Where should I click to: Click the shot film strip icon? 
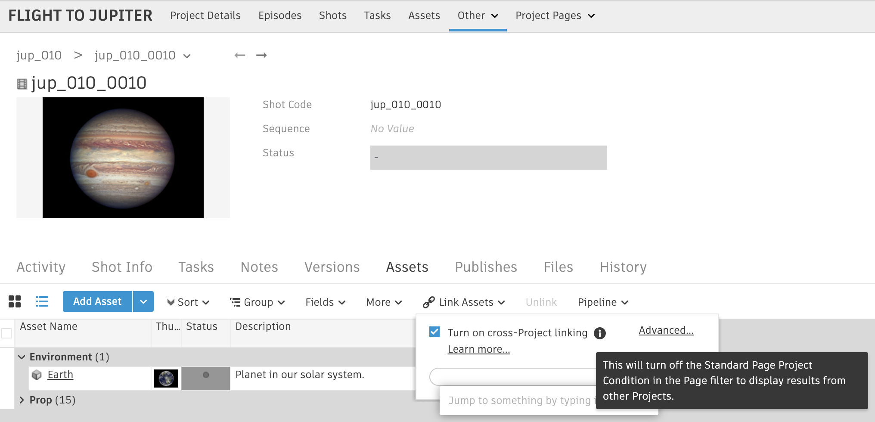22,84
